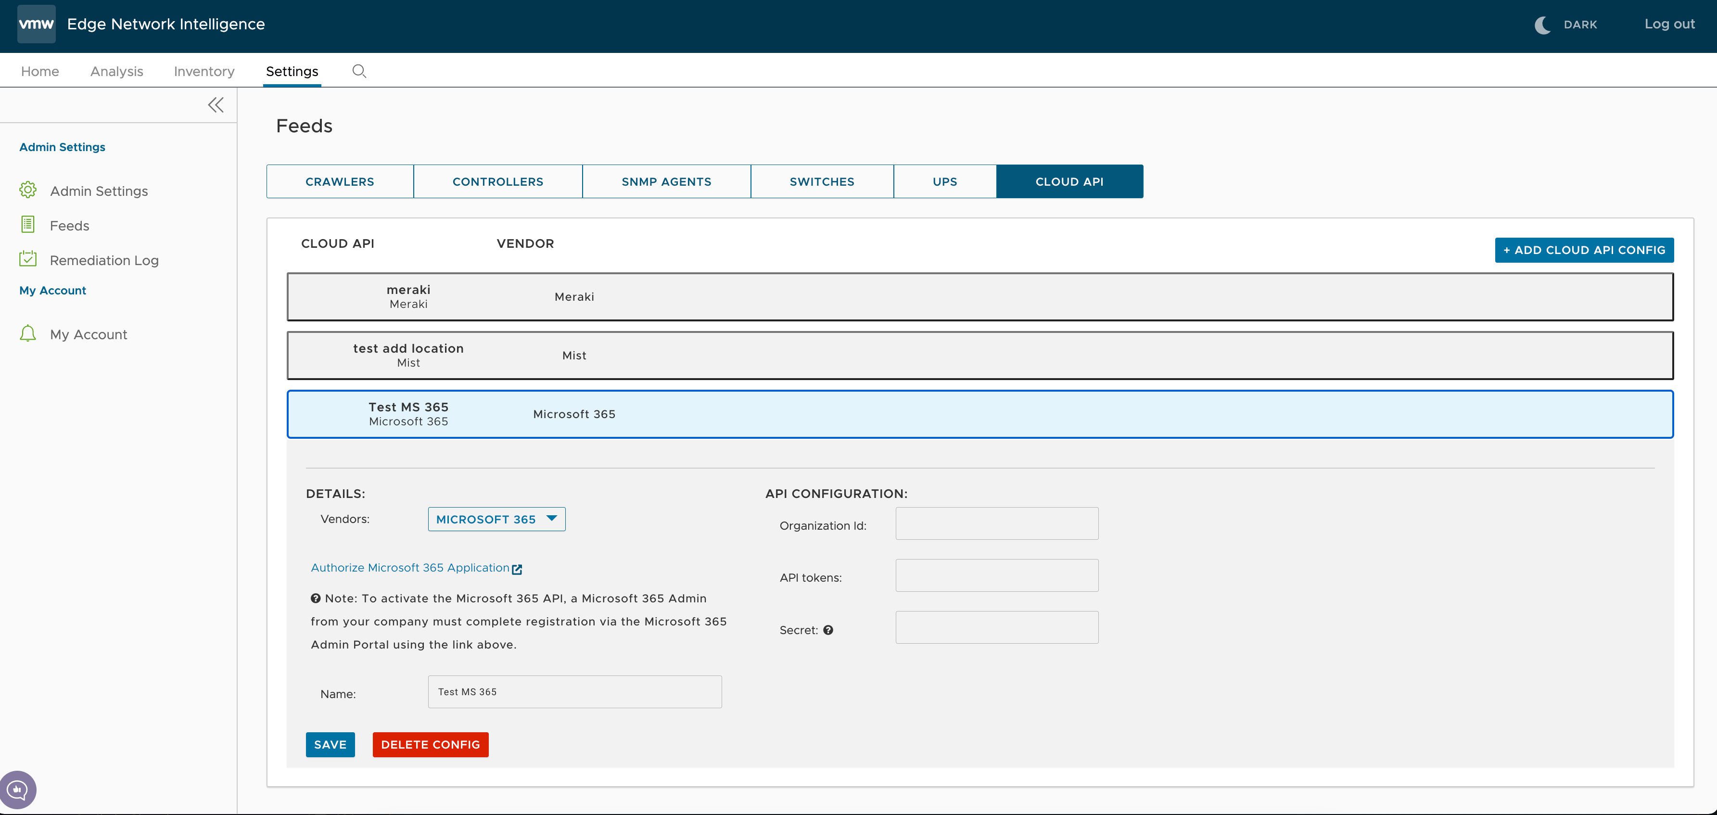This screenshot has height=815, width=1717.
Task: Select the SWITCHES tab
Action: 822,182
